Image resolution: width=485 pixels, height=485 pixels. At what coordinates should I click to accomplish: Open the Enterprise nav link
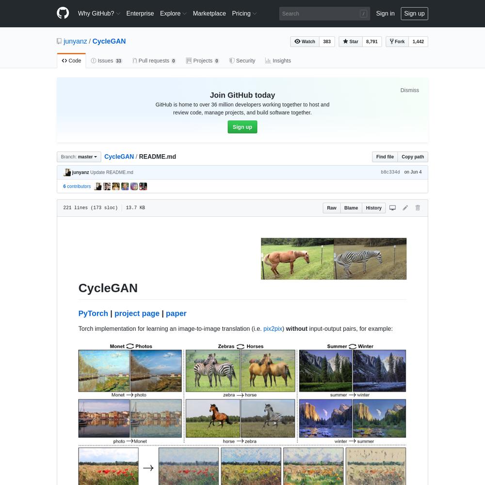tap(140, 14)
